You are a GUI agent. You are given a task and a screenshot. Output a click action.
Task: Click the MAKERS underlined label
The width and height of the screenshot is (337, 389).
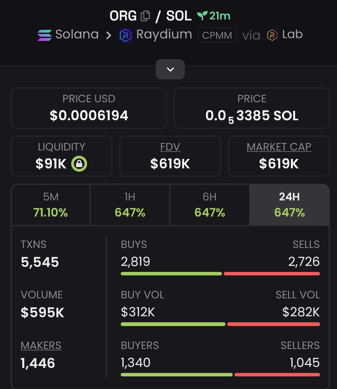(x=41, y=346)
